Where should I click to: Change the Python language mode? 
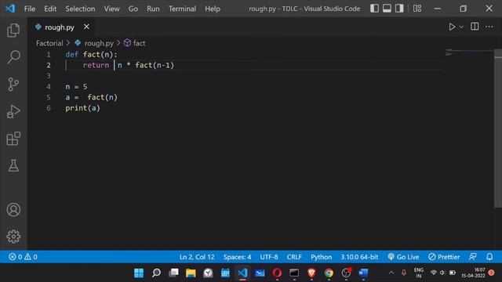pos(321,257)
